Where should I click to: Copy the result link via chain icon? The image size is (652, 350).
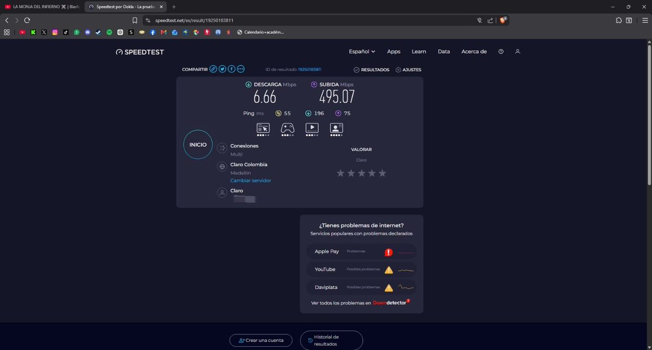214,69
